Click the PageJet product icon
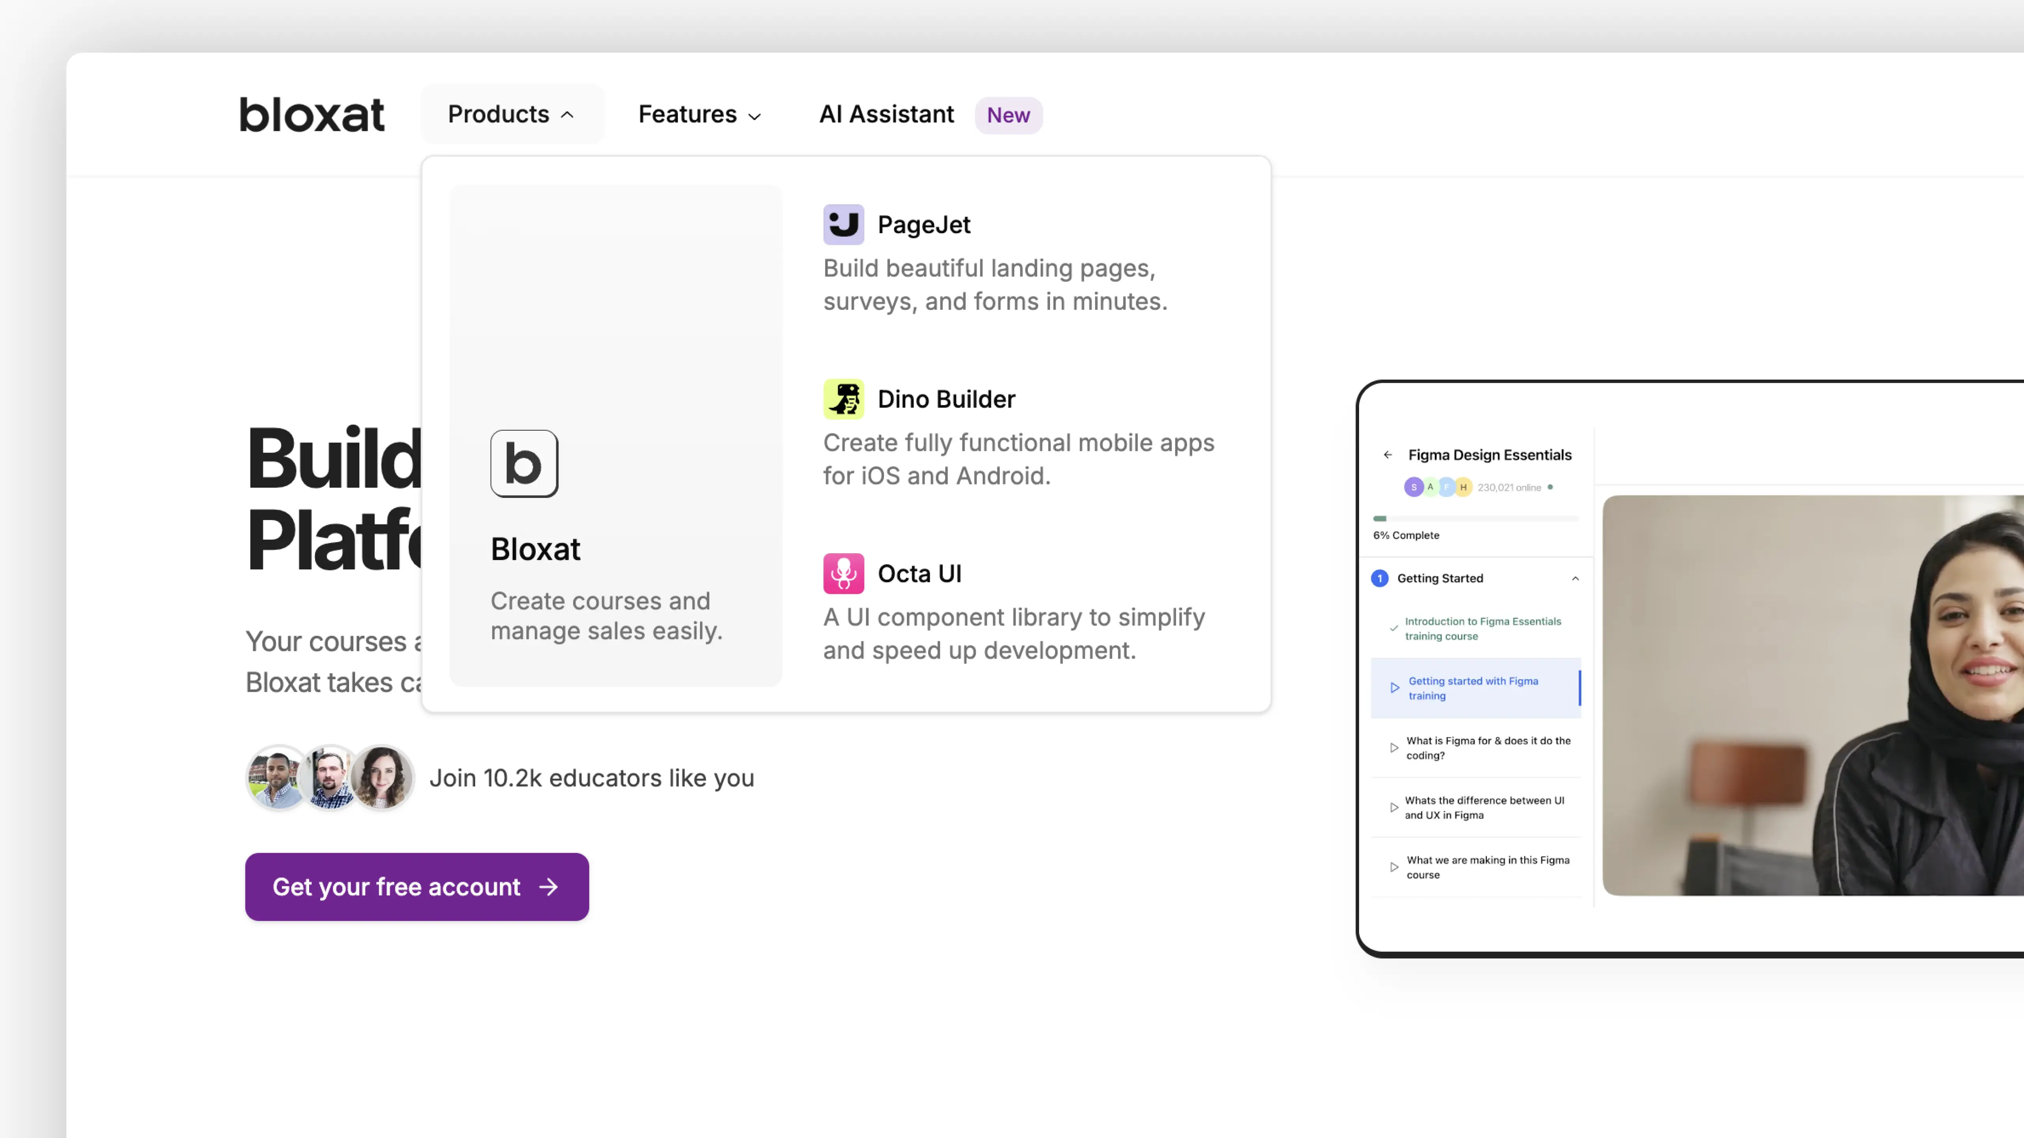This screenshot has height=1138, width=2024. pyautogui.click(x=843, y=224)
